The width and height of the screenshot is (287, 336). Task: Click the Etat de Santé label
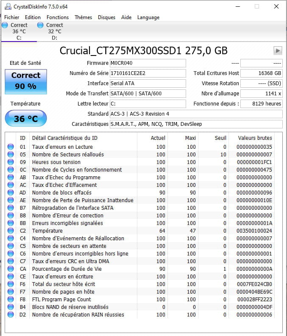click(25, 63)
